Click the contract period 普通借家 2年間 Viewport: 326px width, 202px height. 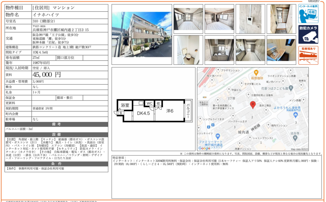[x=43, y=108]
